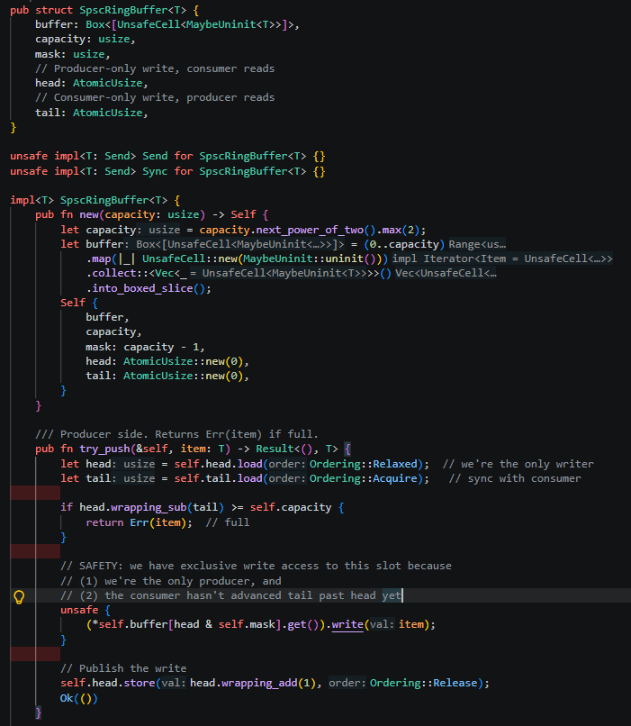
Task: Click 'tail: AtomicUsize,' struct field
Action: (92, 113)
